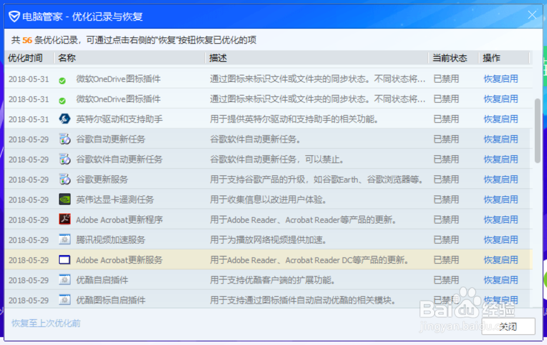Click description 用于收集信息以改进用户体验。
547x345 pixels.
269,200
